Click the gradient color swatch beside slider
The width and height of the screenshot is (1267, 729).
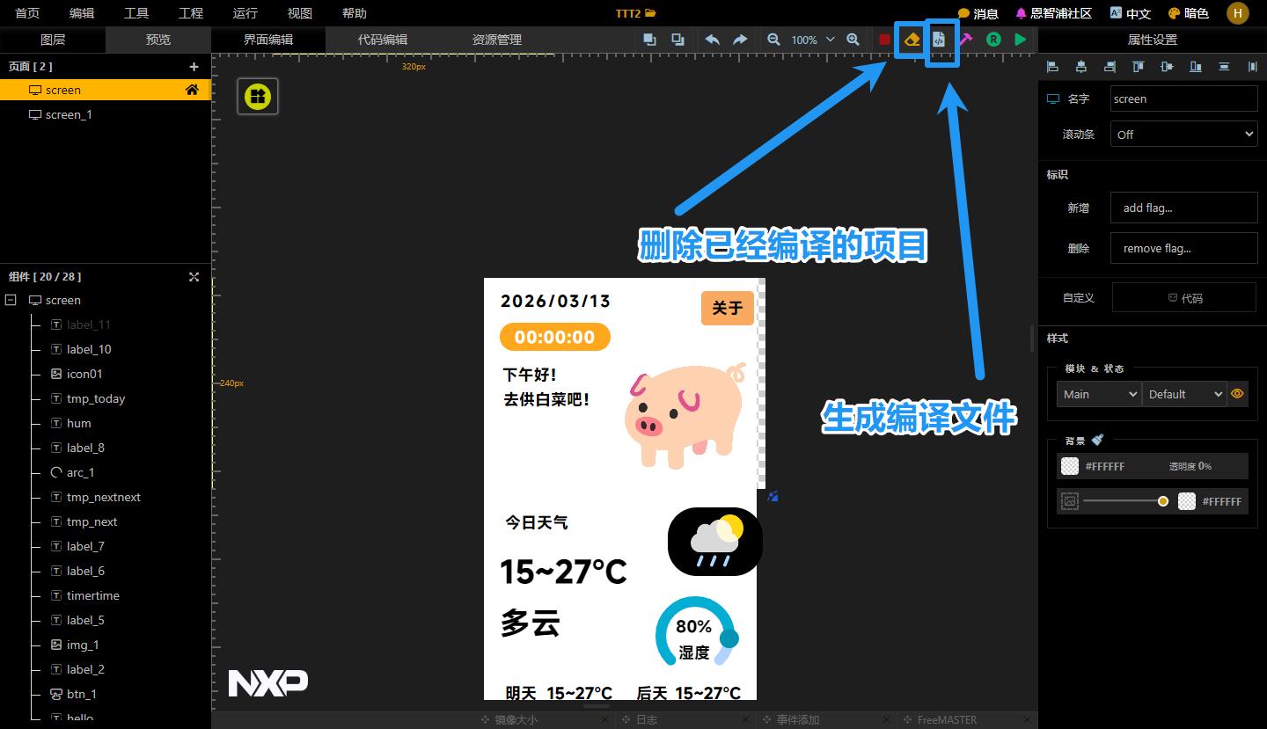tap(1187, 501)
